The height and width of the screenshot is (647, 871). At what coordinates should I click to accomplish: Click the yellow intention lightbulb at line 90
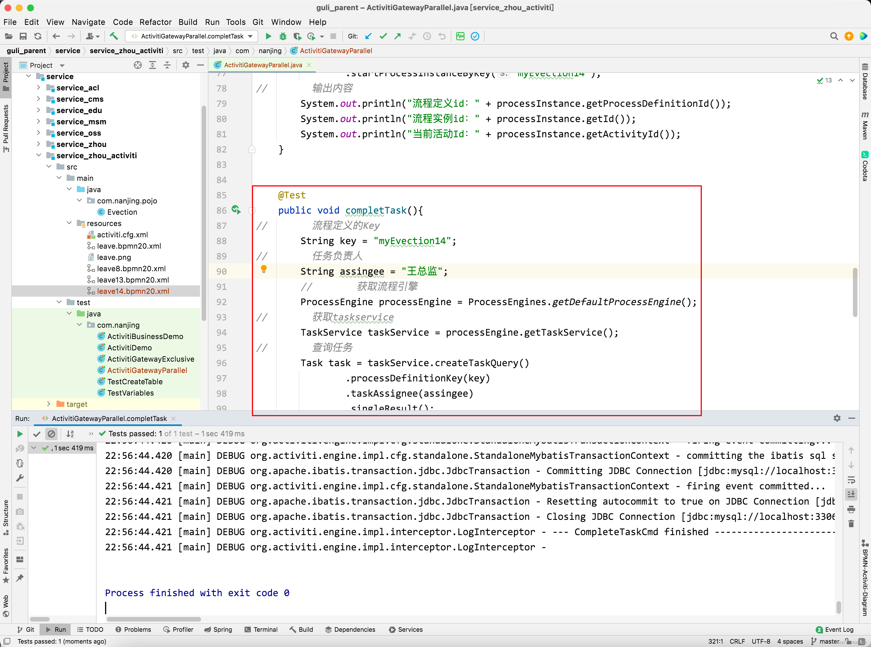(x=264, y=269)
